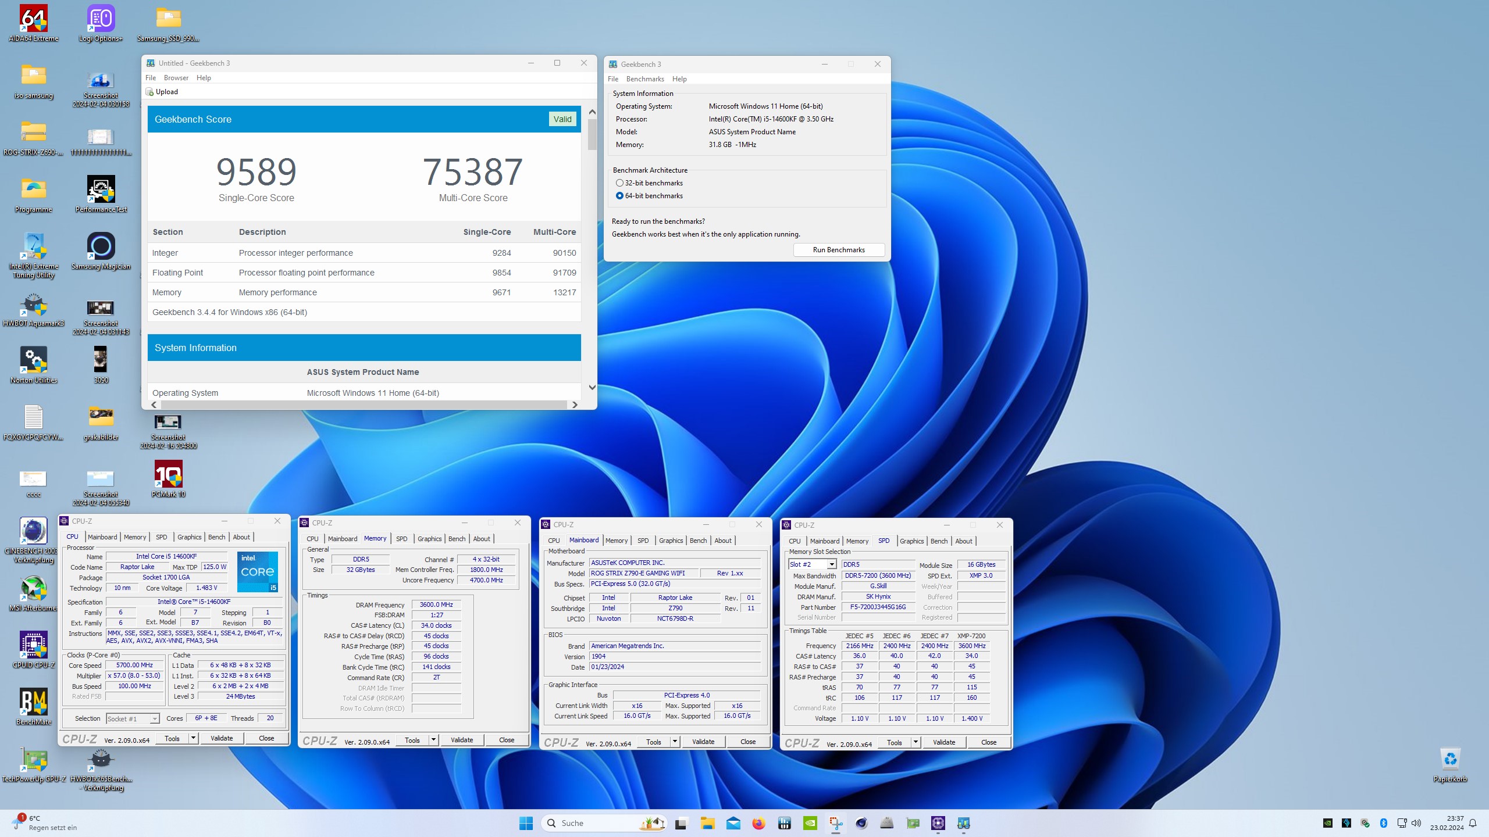This screenshot has width=1489, height=837.
Task: Switch to Graphics tab in CPU-Z SPD window
Action: [x=911, y=541]
